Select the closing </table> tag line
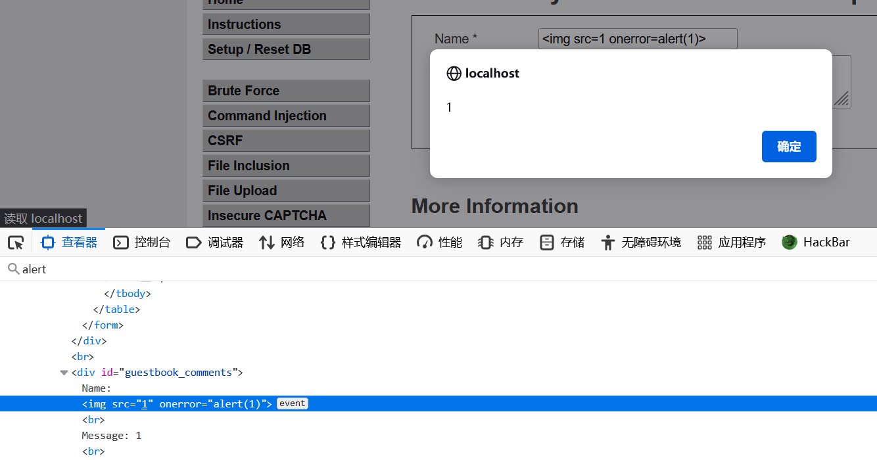The width and height of the screenshot is (877, 460). click(117, 310)
